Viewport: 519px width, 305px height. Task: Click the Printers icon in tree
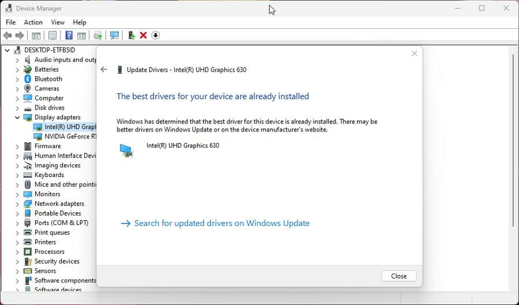pyautogui.click(x=28, y=242)
